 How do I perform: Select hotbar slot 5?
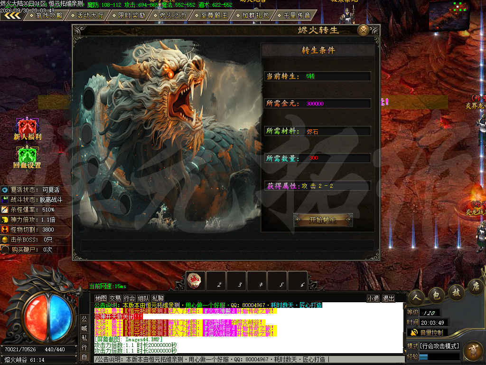[277, 281]
